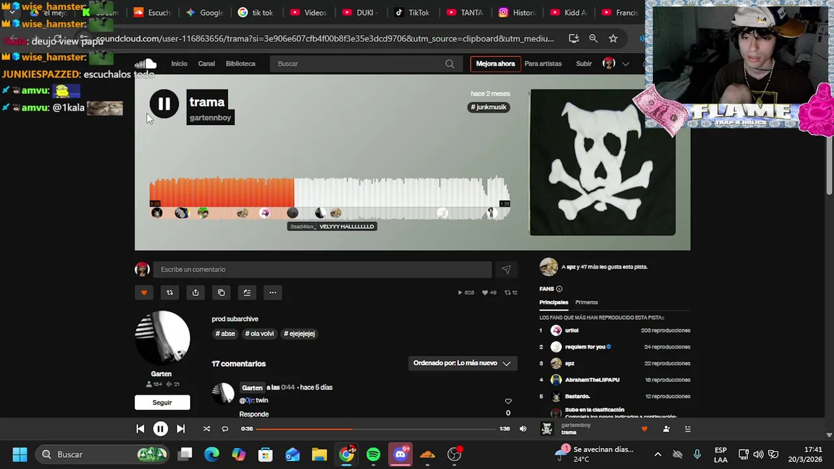Open the next up queue list icon
This screenshot has width=834, height=469.
(x=687, y=429)
